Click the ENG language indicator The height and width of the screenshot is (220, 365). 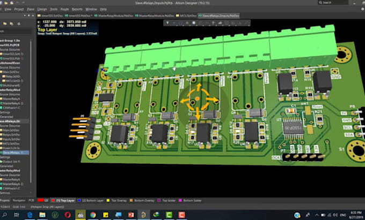tap(343, 215)
